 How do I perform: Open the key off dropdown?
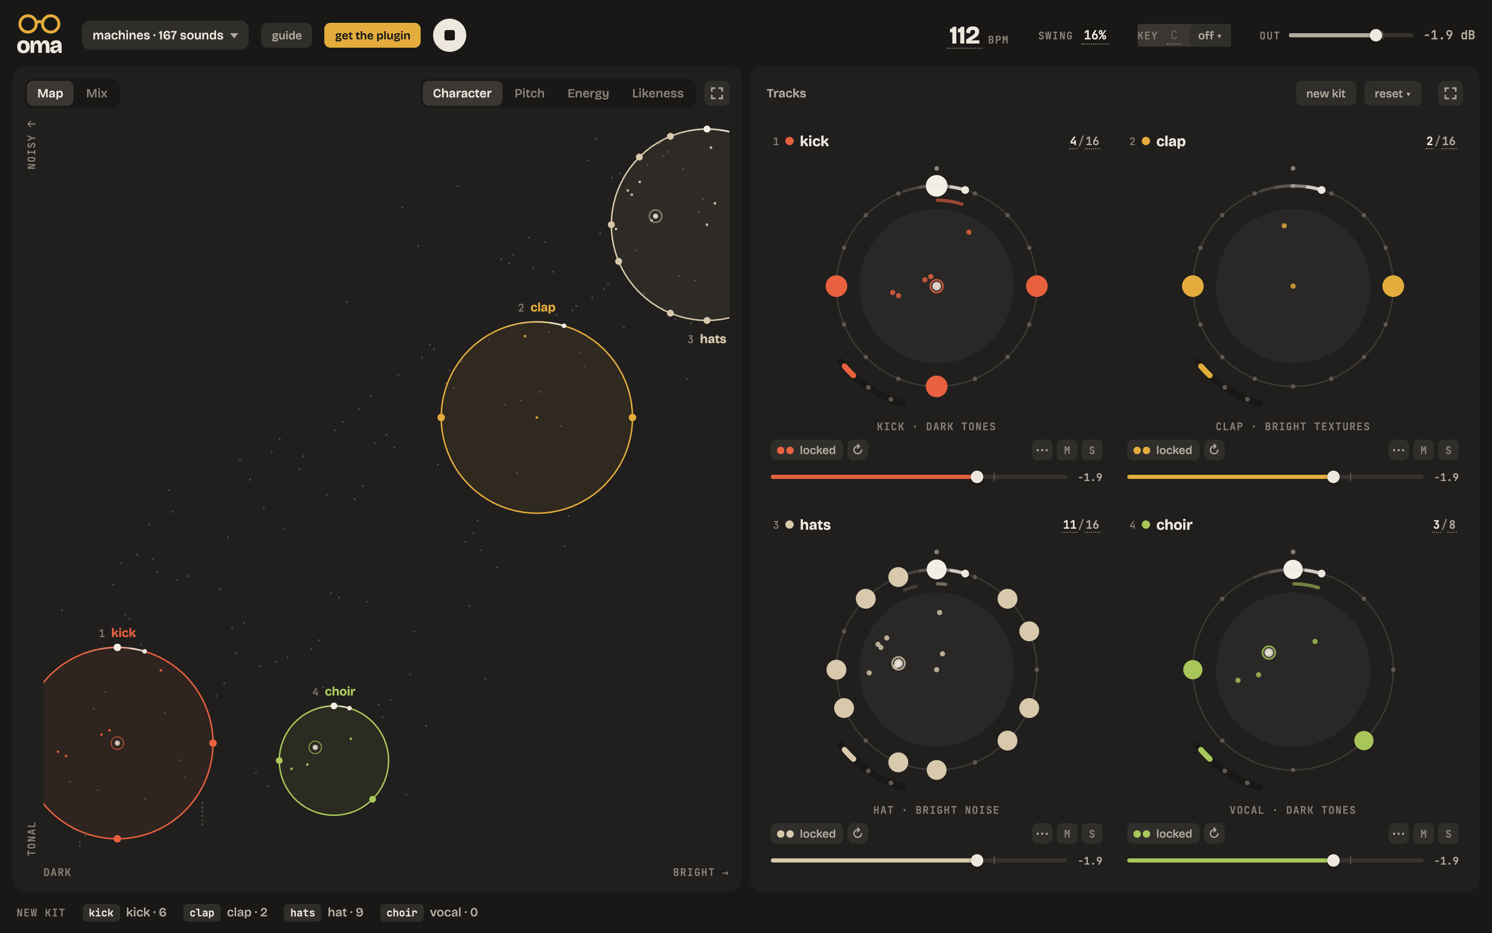tap(1210, 35)
